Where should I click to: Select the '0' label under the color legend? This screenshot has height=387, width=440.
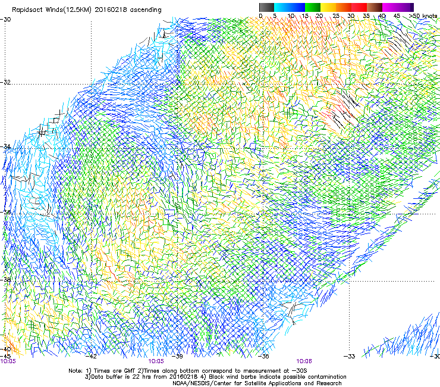point(260,15)
